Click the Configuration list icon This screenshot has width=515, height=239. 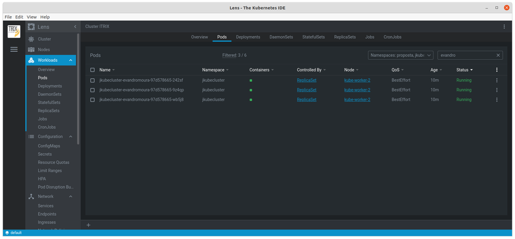(x=31, y=137)
